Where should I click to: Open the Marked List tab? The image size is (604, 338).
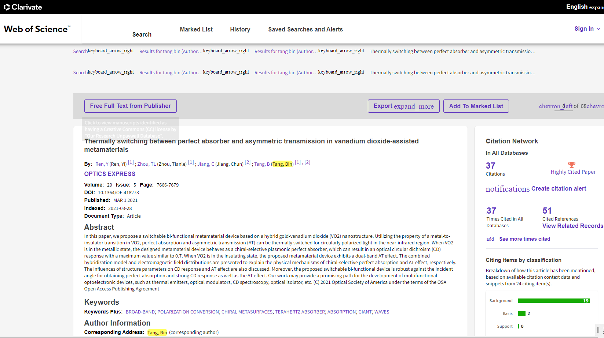[x=196, y=29]
